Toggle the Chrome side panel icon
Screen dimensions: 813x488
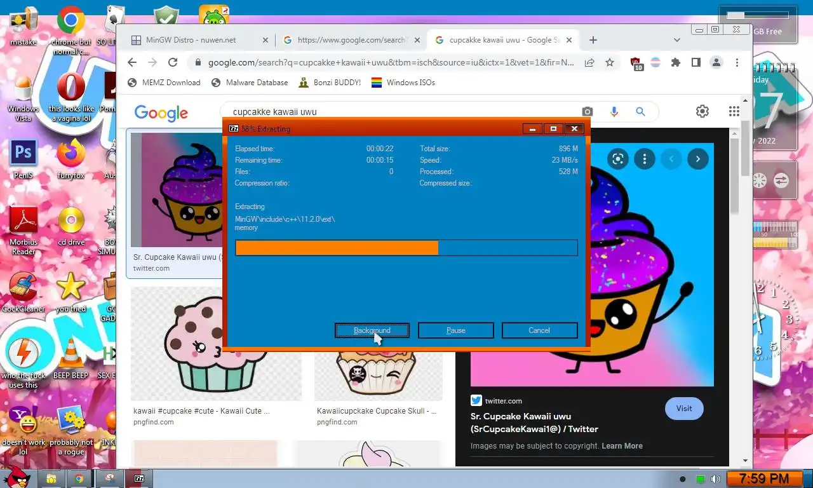coord(696,62)
